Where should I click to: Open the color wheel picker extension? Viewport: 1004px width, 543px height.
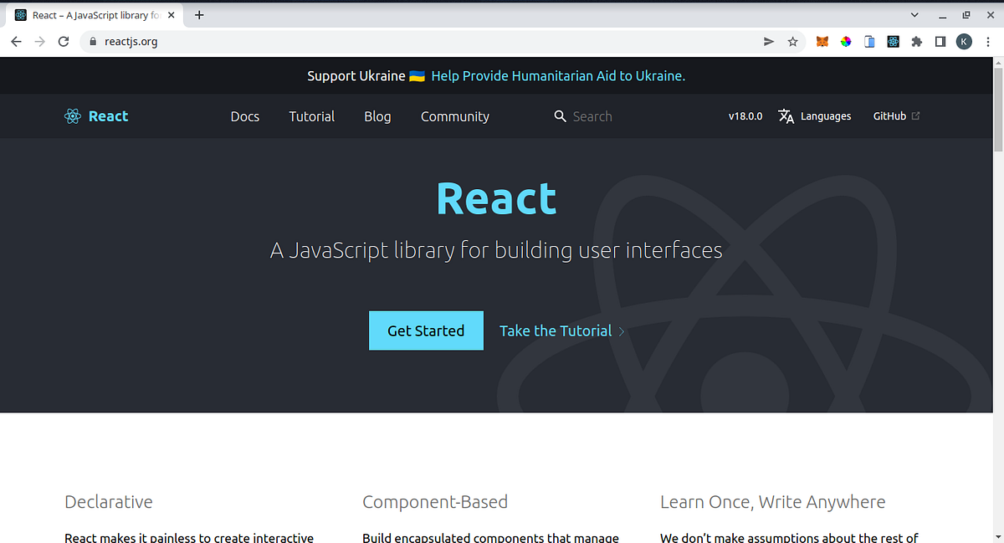[x=846, y=42]
